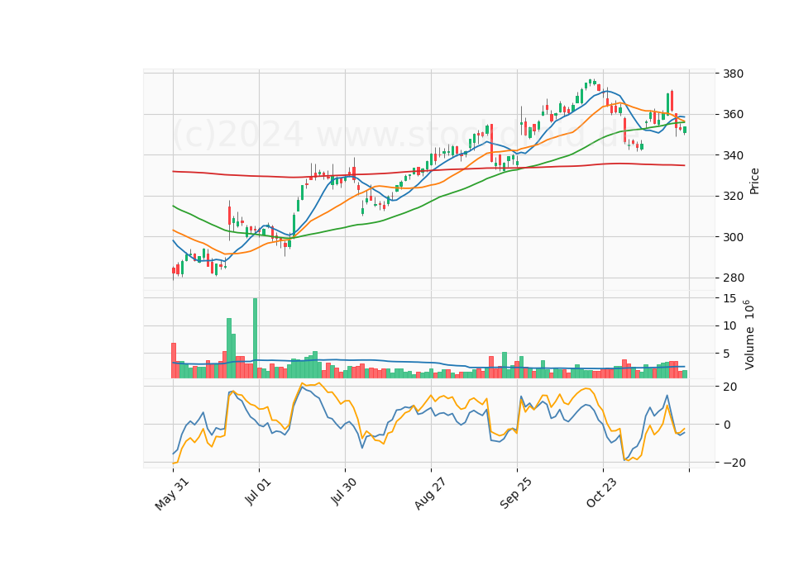Click the 280 price axis tick label
The width and height of the screenshot is (794, 570).
pos(734,278)
